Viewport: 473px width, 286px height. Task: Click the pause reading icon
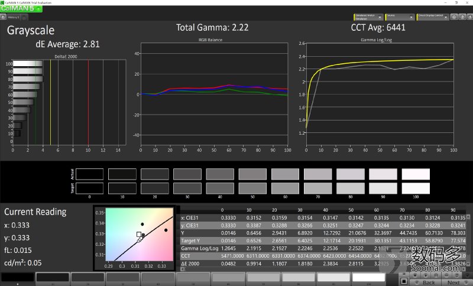coord(436,275)
